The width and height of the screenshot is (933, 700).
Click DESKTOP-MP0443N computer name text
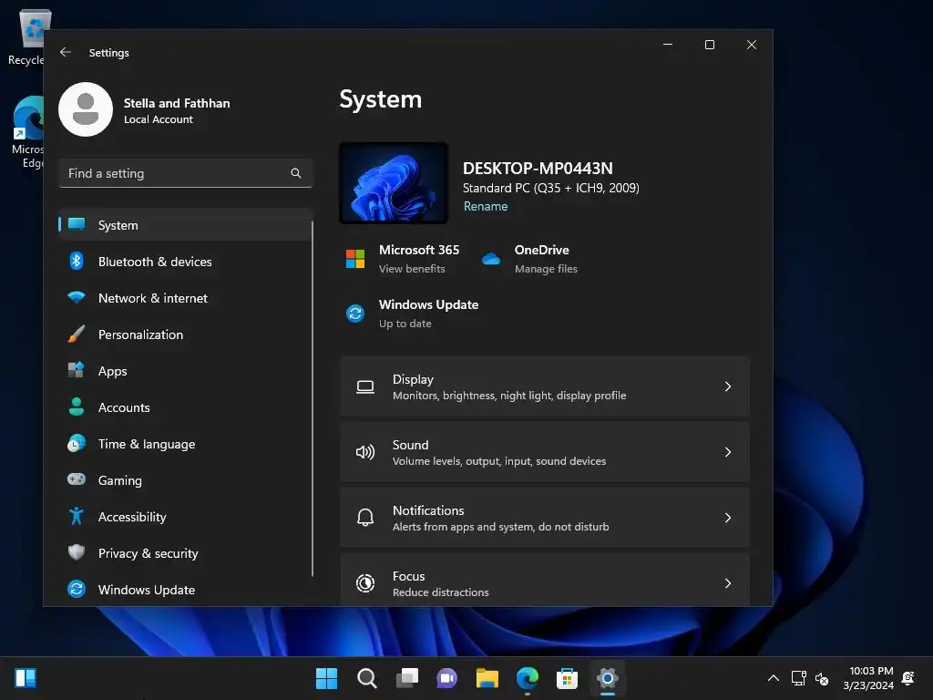[x=538, y=168]
